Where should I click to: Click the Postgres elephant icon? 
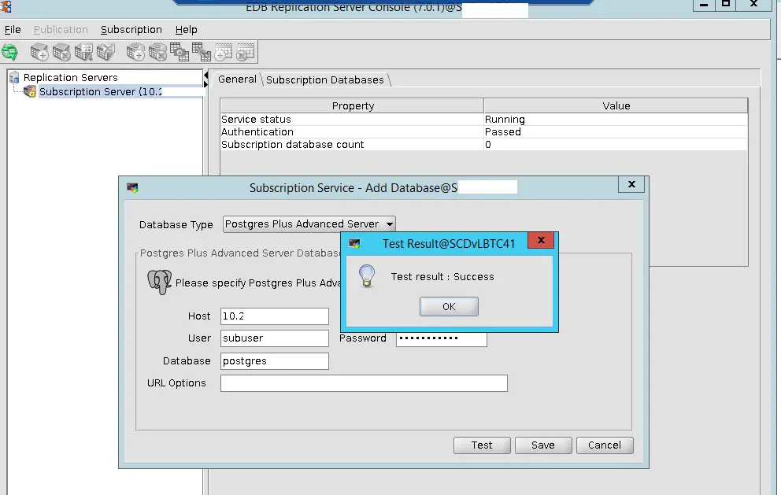coord(159,283)
